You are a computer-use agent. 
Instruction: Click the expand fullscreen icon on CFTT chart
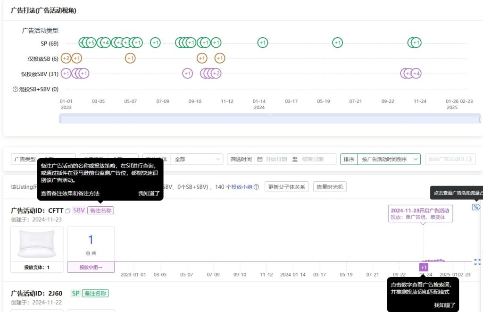pos(477,262)
